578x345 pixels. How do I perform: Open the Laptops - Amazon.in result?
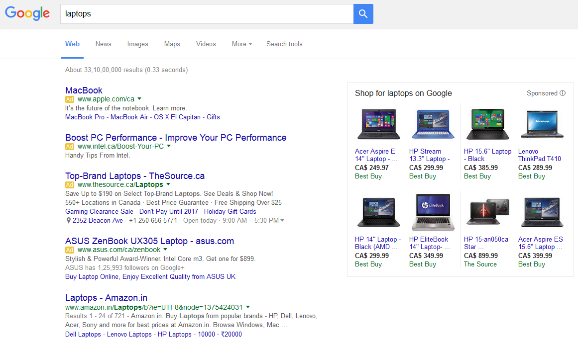coord(106,298)
